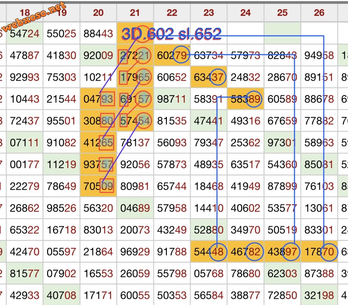Click result cell 54724 in column 18
The height and width of the screenshot is (305, 348).
coord(24,33)
